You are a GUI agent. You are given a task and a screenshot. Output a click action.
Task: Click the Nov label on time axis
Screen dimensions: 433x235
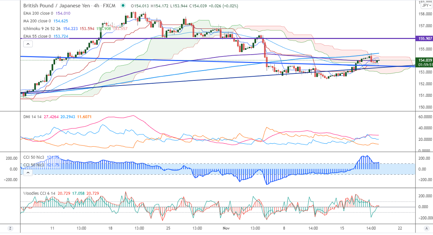coord(226,228)
